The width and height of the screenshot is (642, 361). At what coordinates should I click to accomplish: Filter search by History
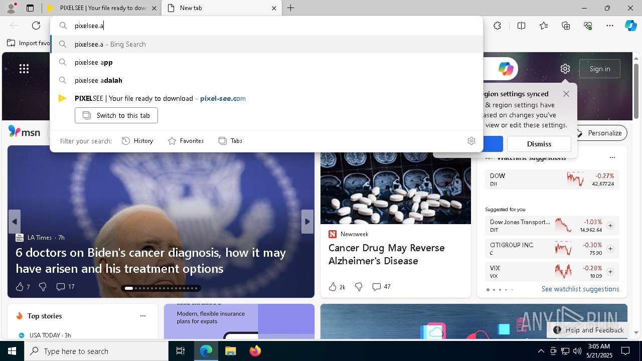point(137,141)
